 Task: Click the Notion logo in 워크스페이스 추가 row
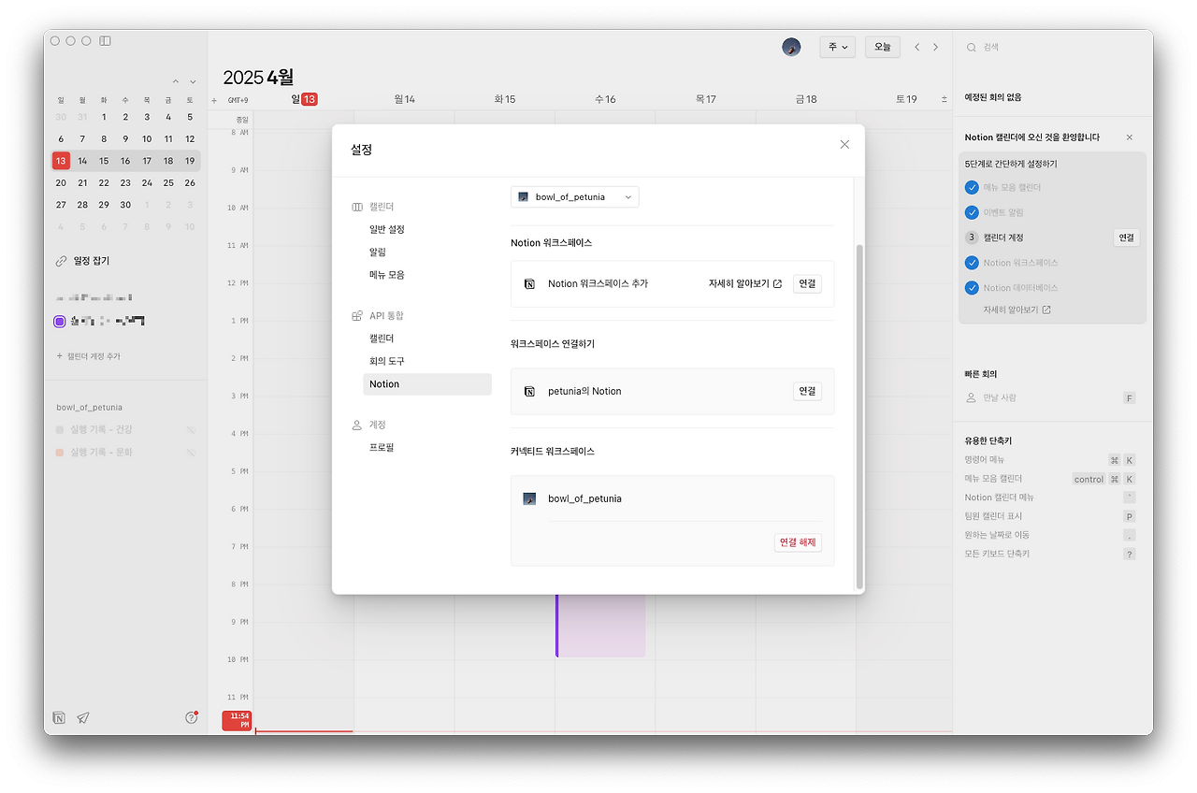(x=529, y=283)
